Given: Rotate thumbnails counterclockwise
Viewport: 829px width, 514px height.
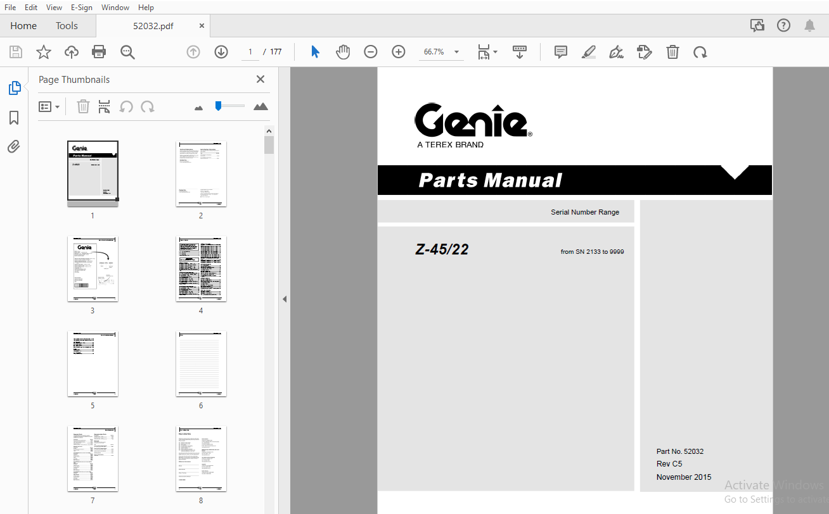Looking at the screenshot, I should click(x=126, y=106).
